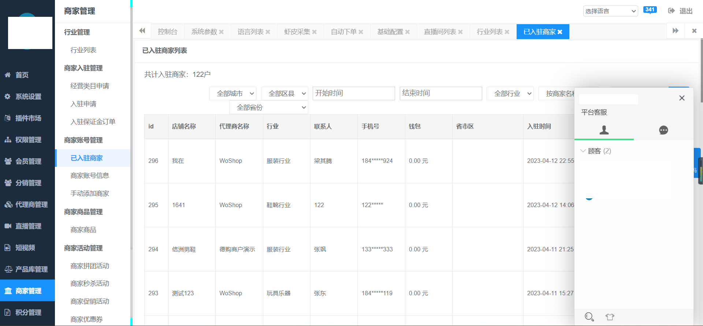Viewport: 703px width, 326px height.
Task: Open 会员管理 in sidebar
Action: coord(27,161)
